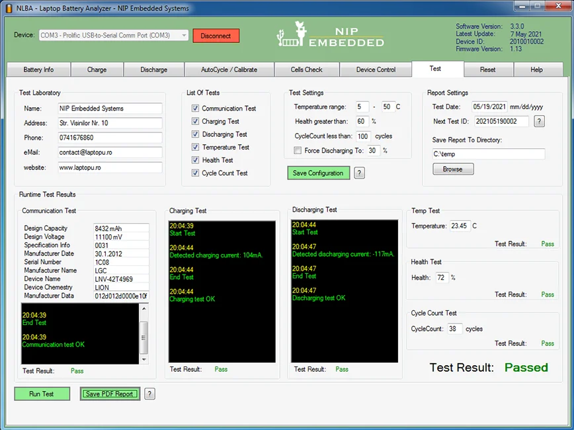The image size is (574, 430).
Task: Enable Force Discharging To option
Action: coord(298,151)
